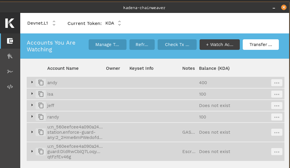
Task: Copy the jeff account name
Action: [41, 106]
